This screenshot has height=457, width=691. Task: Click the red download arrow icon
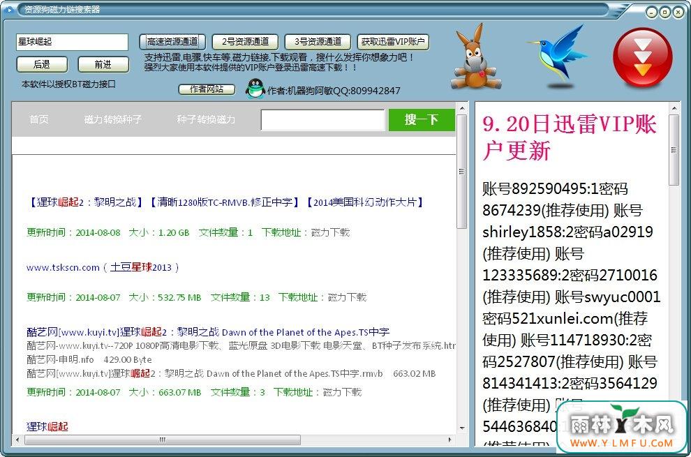tap(643, 57)
